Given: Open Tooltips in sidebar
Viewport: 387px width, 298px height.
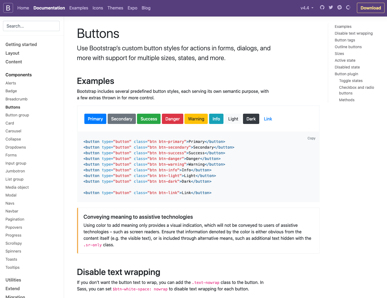Looking at the screenshot, I should coord(12,267).
